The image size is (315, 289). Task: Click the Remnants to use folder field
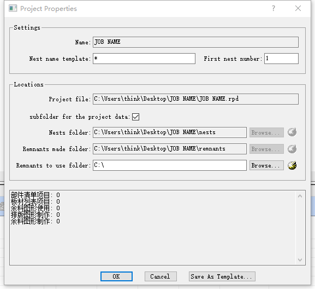(x=170, y=165)
